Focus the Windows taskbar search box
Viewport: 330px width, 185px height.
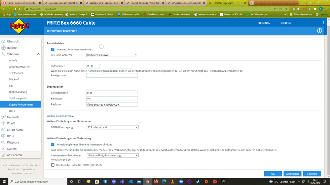pos(38,182)
